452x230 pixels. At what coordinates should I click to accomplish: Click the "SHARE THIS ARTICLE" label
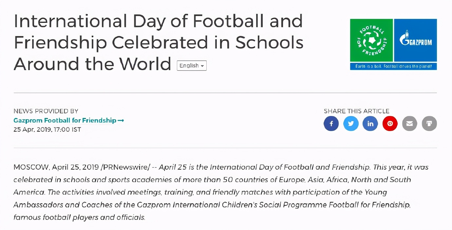[x=356, y=111]
